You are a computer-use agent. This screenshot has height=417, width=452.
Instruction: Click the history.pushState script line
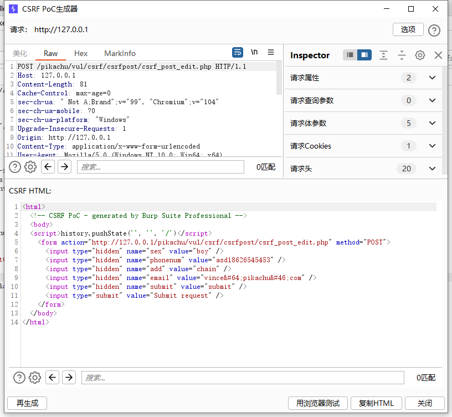pos(121,233)
